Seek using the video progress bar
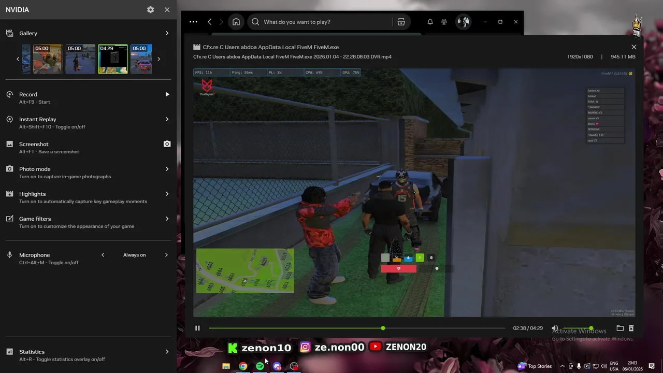The image size is (663, 373). click(357, 328)
